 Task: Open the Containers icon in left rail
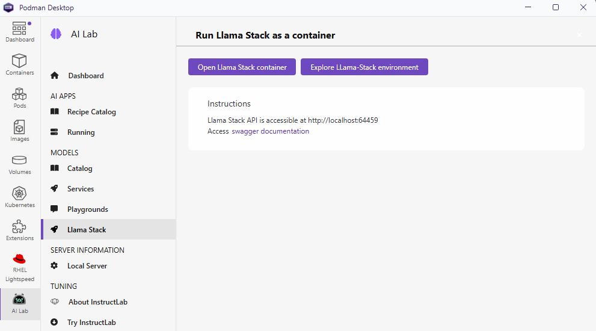(20, 61)
